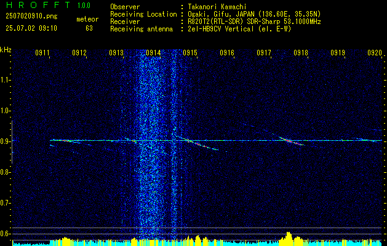This screenshot has width=387, height=246.
Task: Click the 1.1 frequency axis label
Action: click(x=5, y=80)
